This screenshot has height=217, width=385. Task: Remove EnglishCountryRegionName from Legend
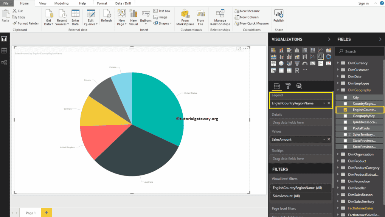(329, 103)
